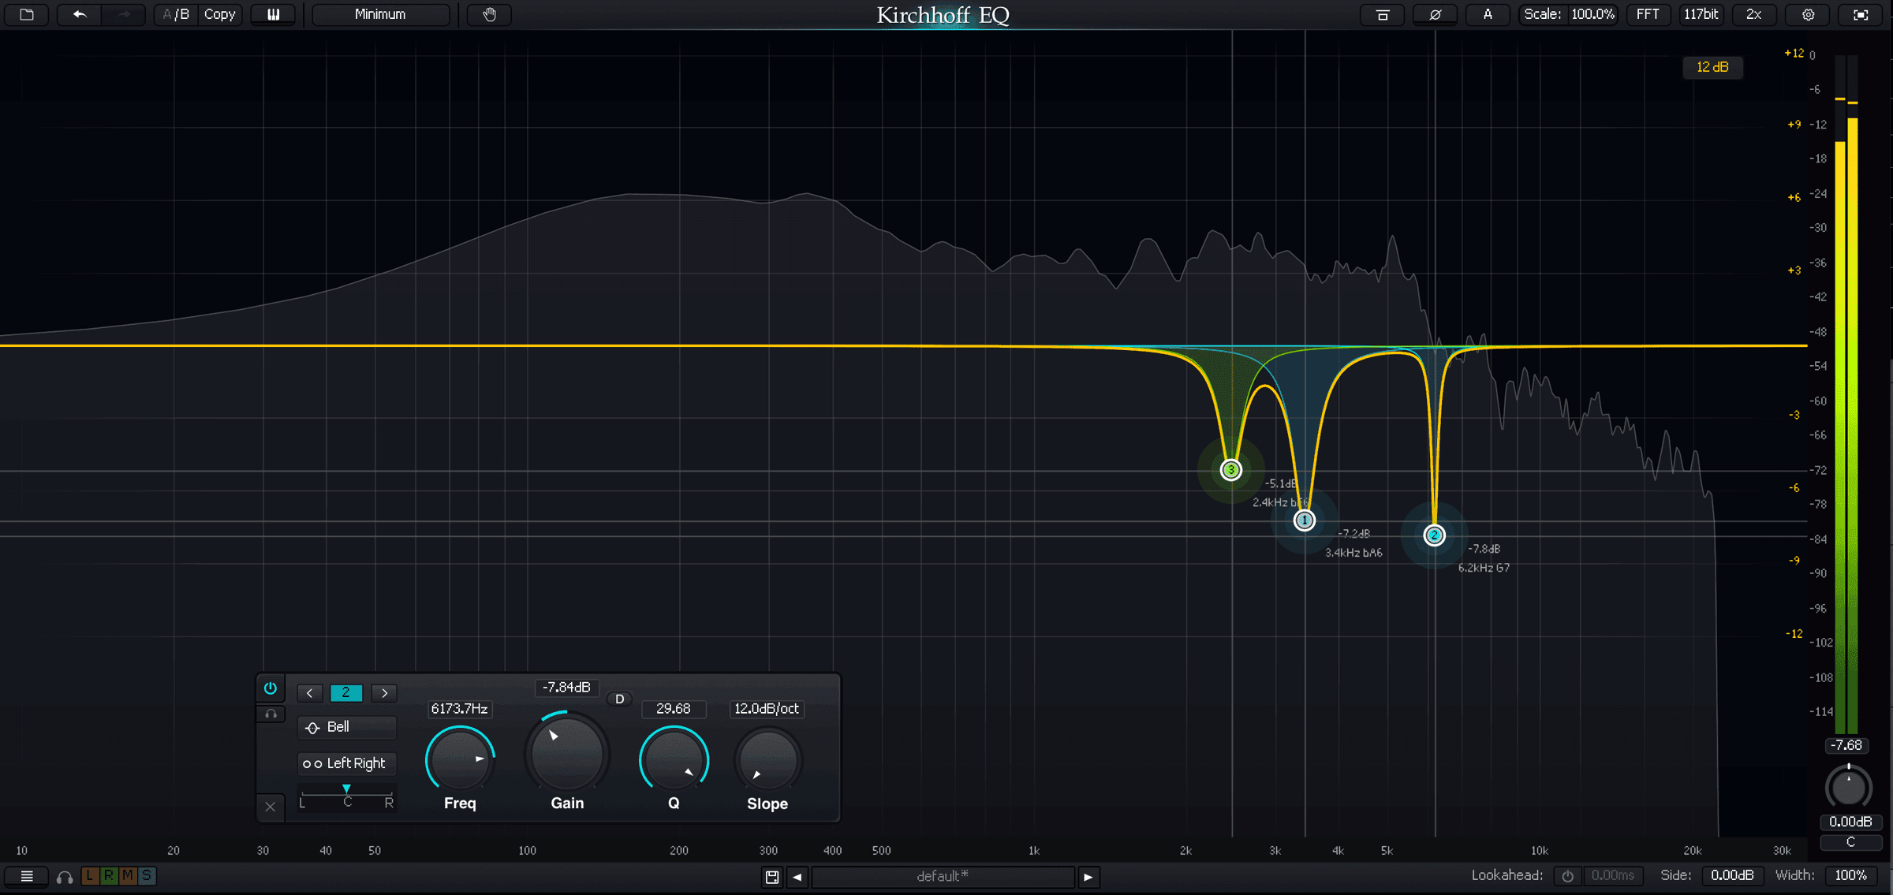Open the Left Right channel mode dropdown
This screenshot has height=895, width=1893.
coord(347,763)
